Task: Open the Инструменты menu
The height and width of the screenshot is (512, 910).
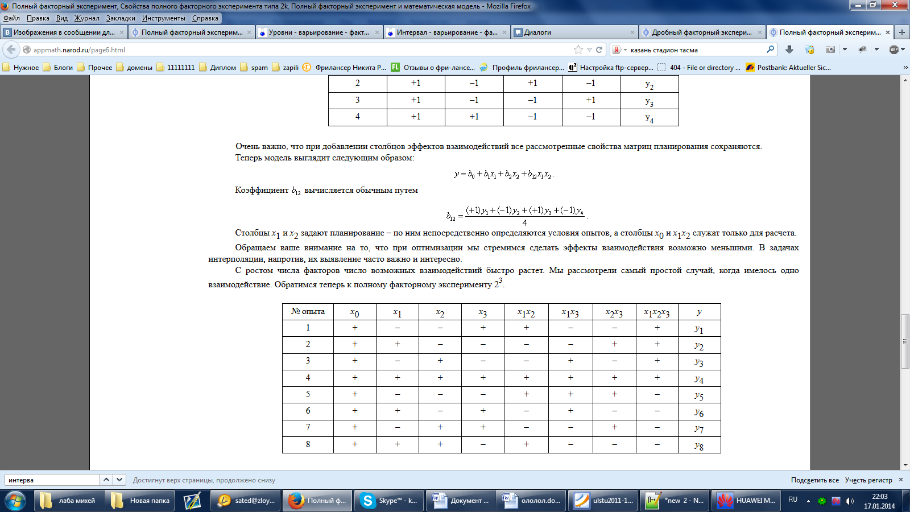Action: pos(164,18)
